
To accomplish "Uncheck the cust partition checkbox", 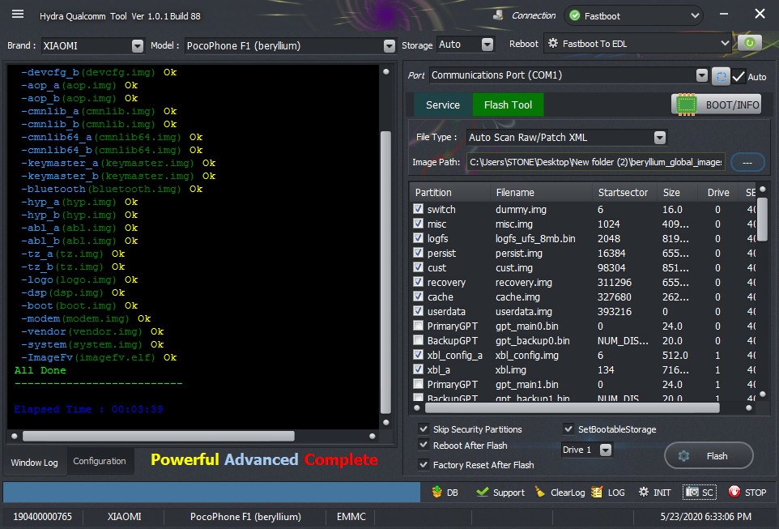I will (x=419, y=267).
